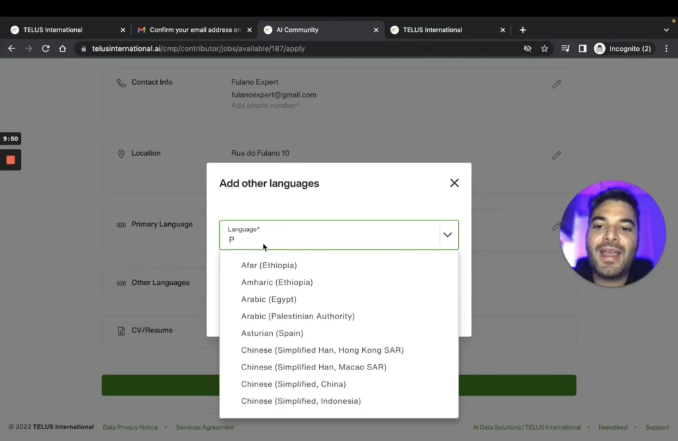
Task: Pick Arabic (Egypt) from the dropdown
Action: click(269, 299)
